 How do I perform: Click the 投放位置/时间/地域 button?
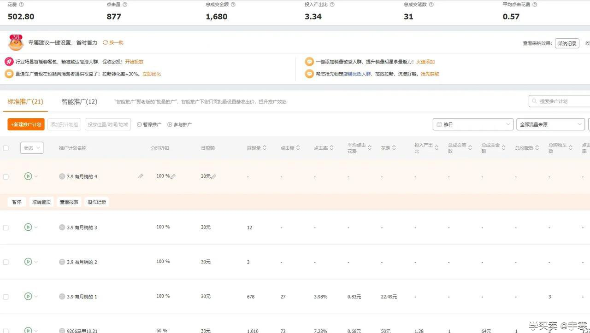(108, 124)
